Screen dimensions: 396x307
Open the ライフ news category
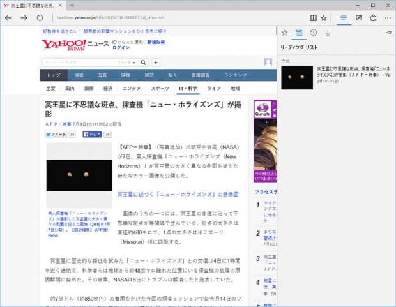(x=214, y=88)
